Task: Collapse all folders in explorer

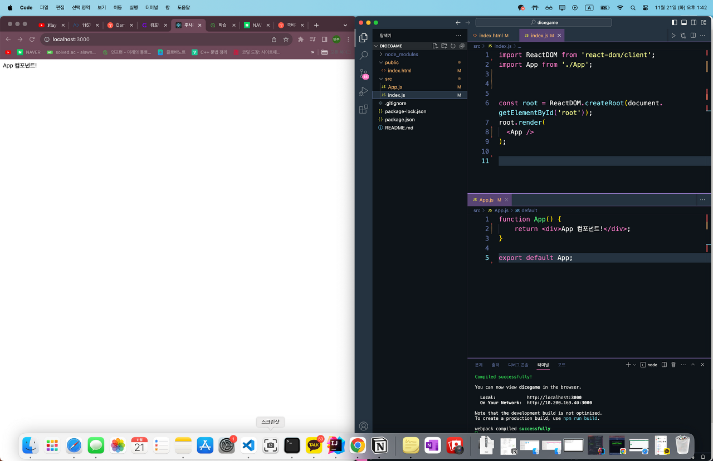Action: click(x=462, y=46)
